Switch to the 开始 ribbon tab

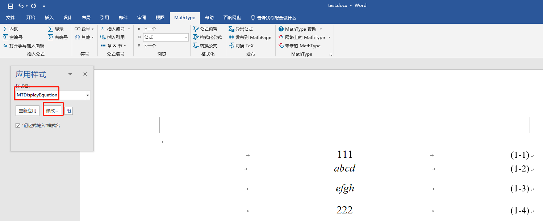[30, 18]
